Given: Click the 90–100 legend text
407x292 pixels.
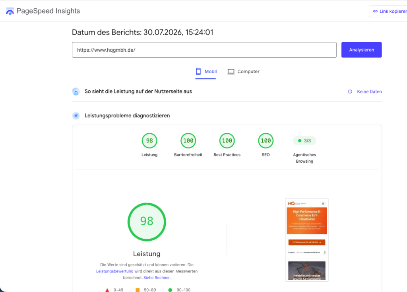Looking at the screenshot, I should 184,290.
